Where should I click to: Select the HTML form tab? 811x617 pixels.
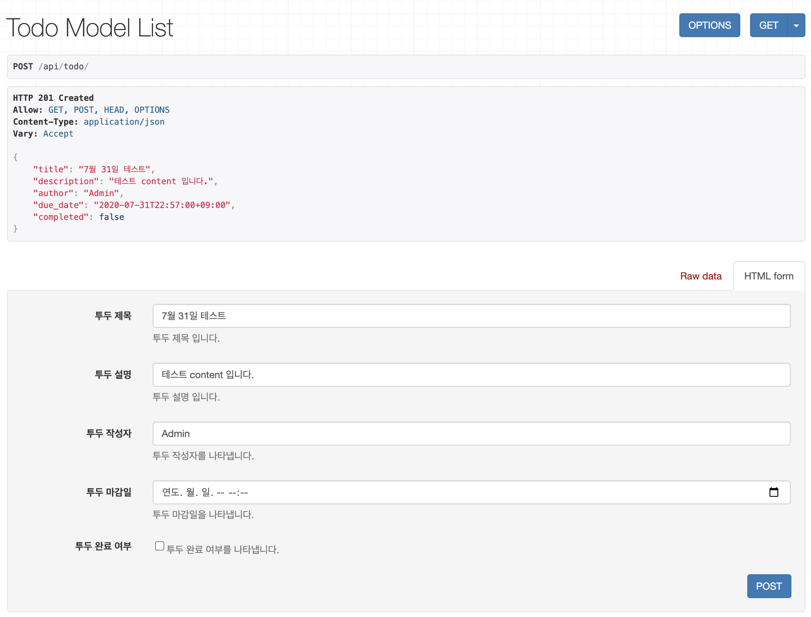coord(768,276)
